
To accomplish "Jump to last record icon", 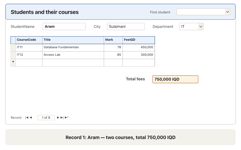I will tap(62, 118).
